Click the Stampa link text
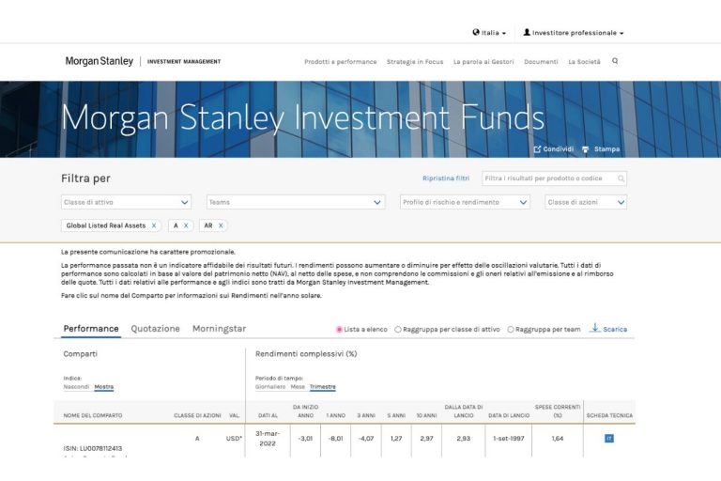 pos(607,149)
